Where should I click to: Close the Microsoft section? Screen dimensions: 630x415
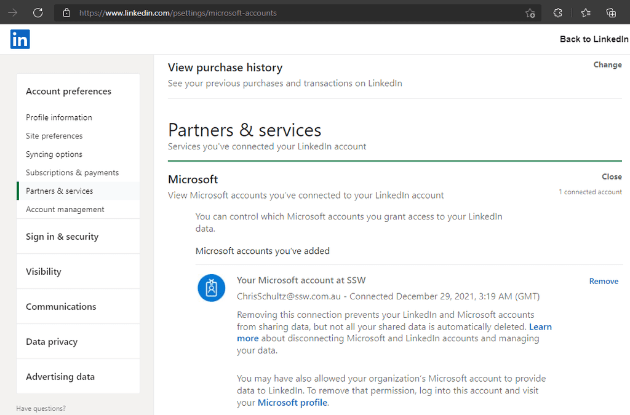point(612,176)
